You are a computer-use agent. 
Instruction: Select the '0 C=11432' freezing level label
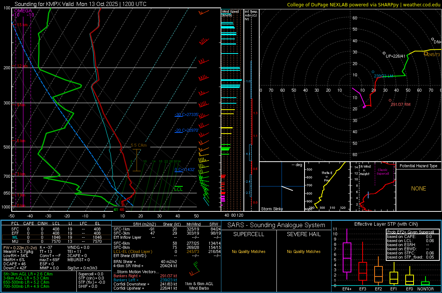[185, 169]
